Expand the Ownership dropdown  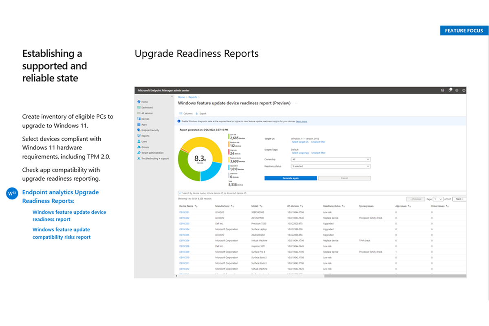[331, 159]
